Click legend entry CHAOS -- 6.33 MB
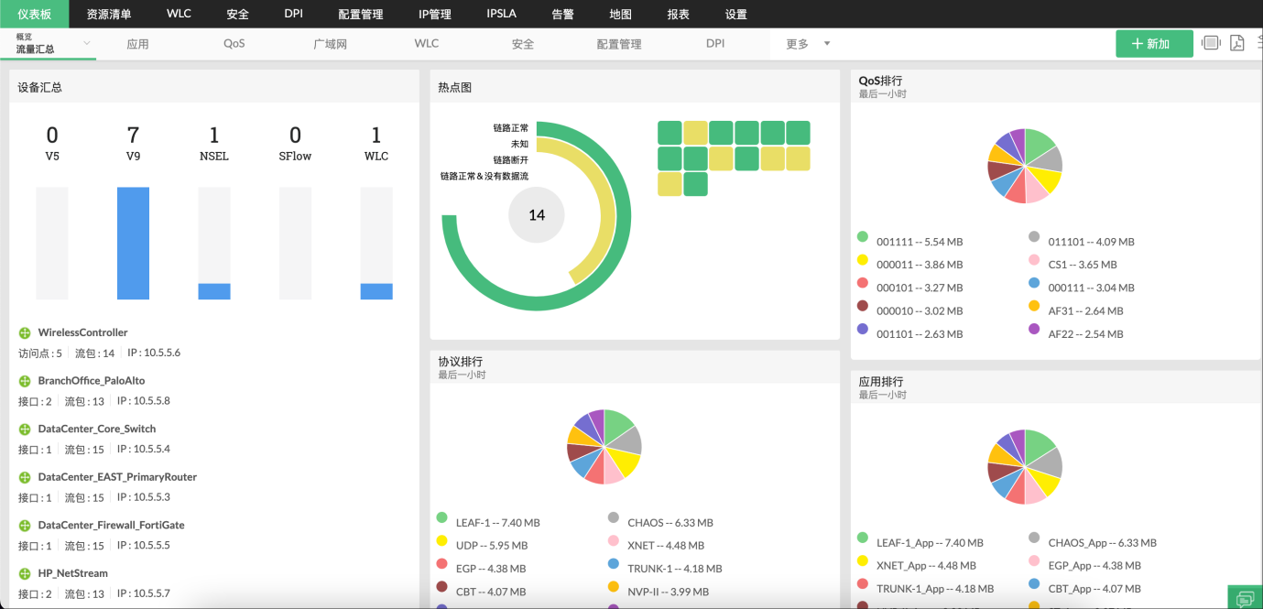The width and height of the screenshot is (1263, 609). point(670,523)
